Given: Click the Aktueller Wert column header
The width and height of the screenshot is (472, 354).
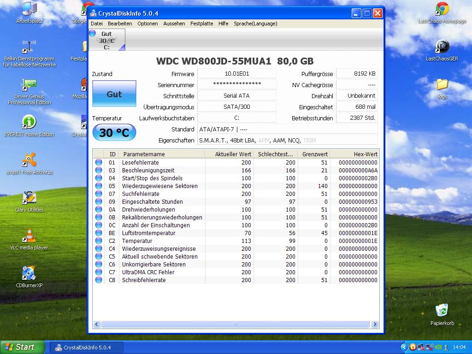Looking at the screenshot, I should pos(230,154).
